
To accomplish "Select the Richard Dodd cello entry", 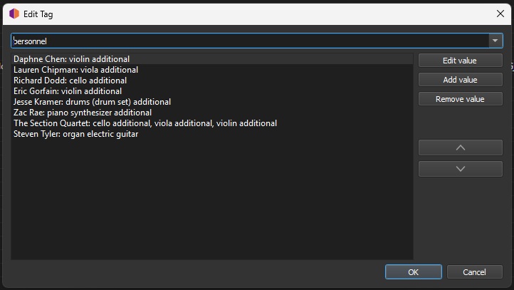I will coord(70,81).
